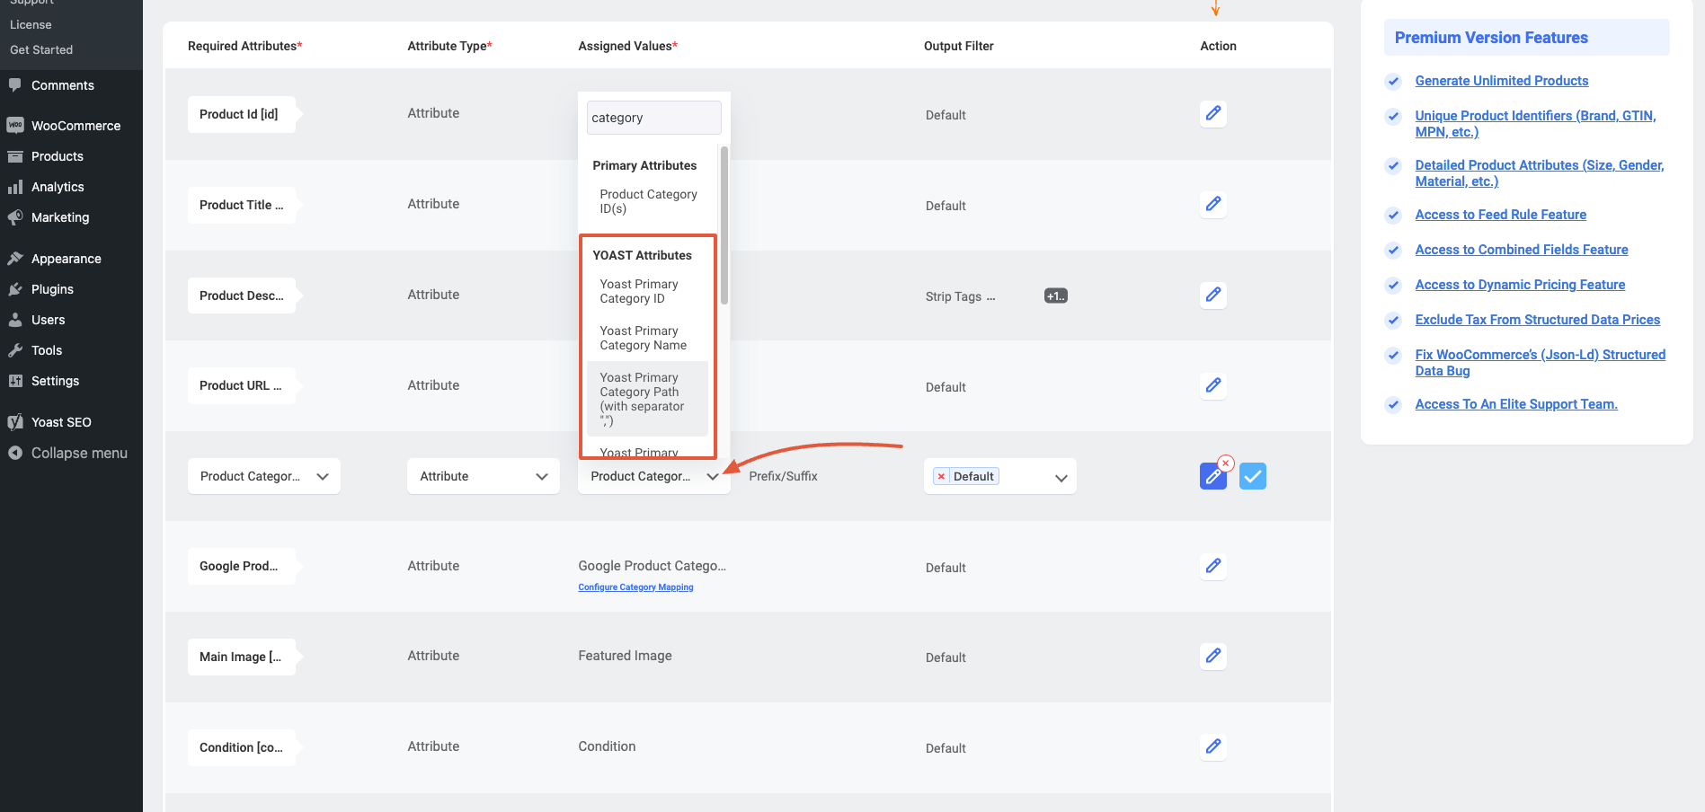Open the Get Started submenu item
Viewport: 1705px width, 812px height.
pos(41,49)
